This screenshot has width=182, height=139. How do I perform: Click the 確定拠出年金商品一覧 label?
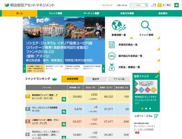130,56
